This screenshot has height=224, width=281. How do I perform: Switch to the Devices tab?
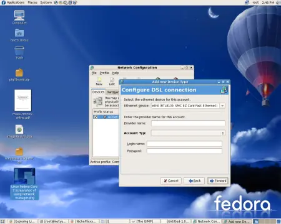99,92
